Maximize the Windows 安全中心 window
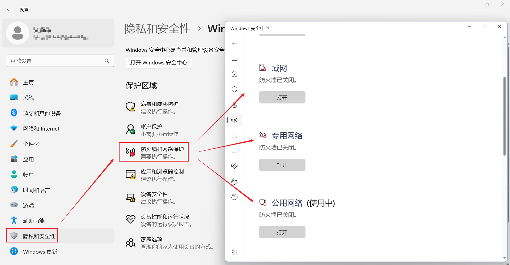Screen dimensions: 510x265 click(484, 27)
